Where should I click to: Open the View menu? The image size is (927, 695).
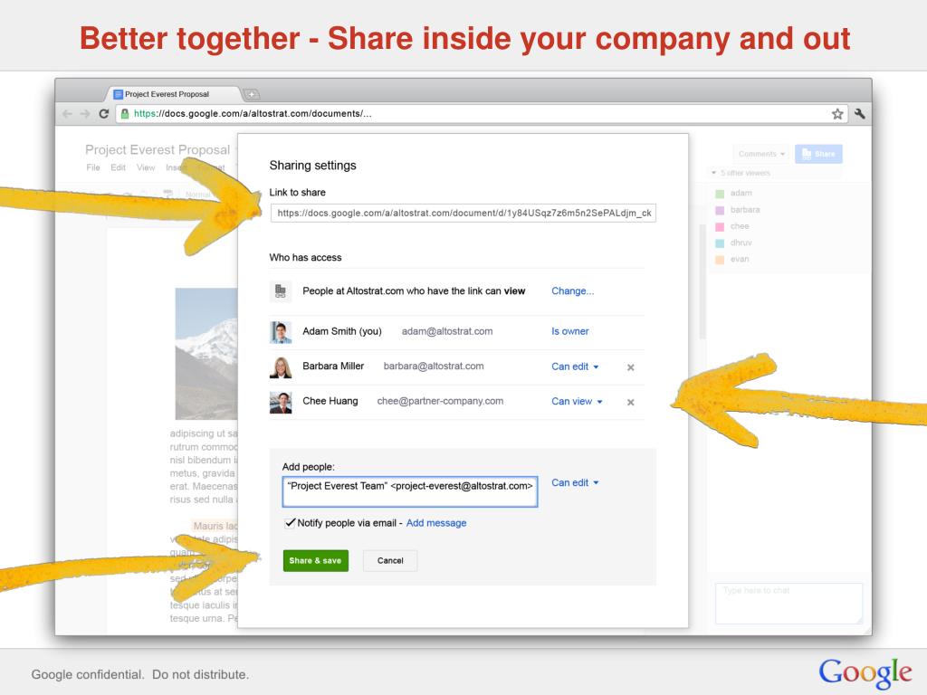pos(146,167)
